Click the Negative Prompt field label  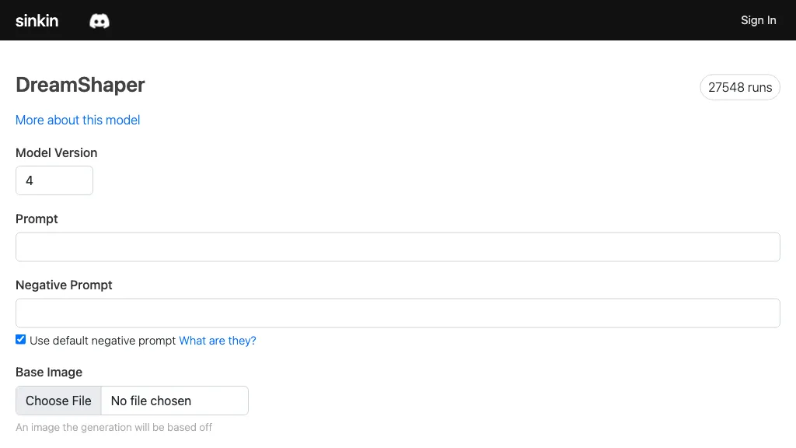tap(64, 285)
